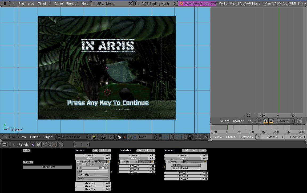
Task: Open the Playback menu in timeline header
Action: click(246, 137)
